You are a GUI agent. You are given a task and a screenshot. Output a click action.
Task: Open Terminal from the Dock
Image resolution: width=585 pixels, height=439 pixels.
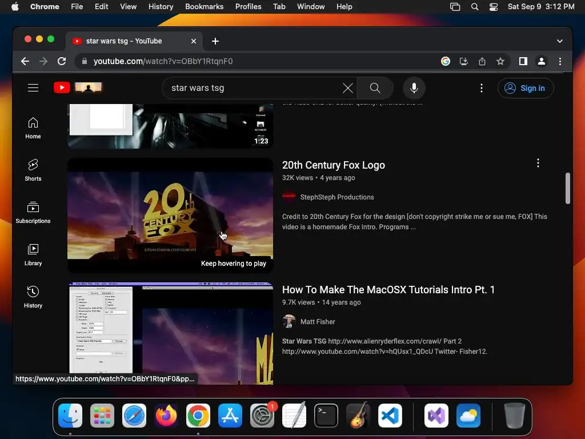click(x=326, y=416)
